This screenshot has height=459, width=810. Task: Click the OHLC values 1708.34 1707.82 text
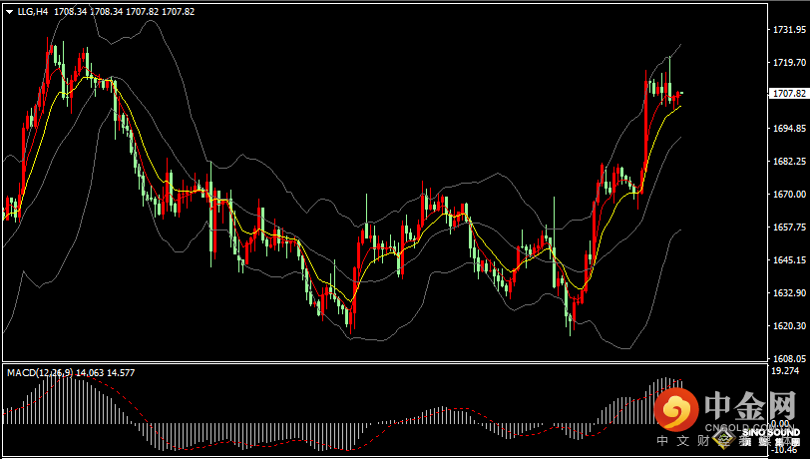pos(124,11)
